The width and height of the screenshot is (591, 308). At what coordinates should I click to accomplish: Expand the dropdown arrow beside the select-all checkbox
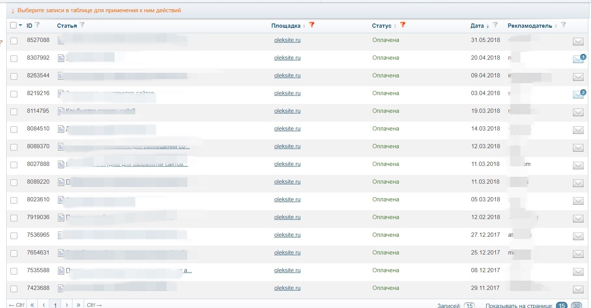point(20,25)
